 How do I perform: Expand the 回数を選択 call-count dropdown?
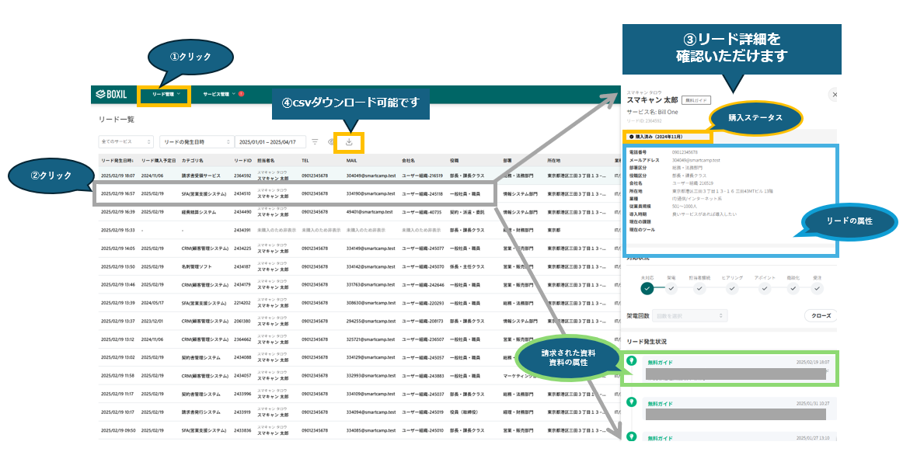pyautogui.click(x=690, y=315)
